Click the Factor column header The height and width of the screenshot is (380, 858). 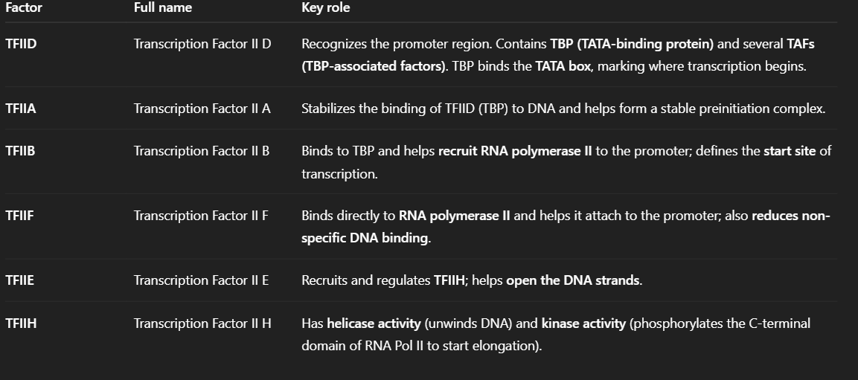pos(24,7)
